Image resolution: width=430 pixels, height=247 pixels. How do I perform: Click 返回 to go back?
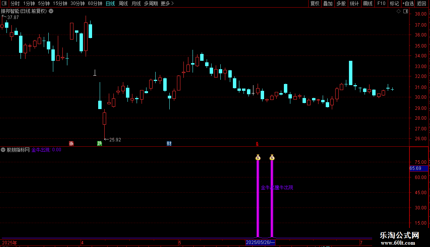click(x=422, y=3)
